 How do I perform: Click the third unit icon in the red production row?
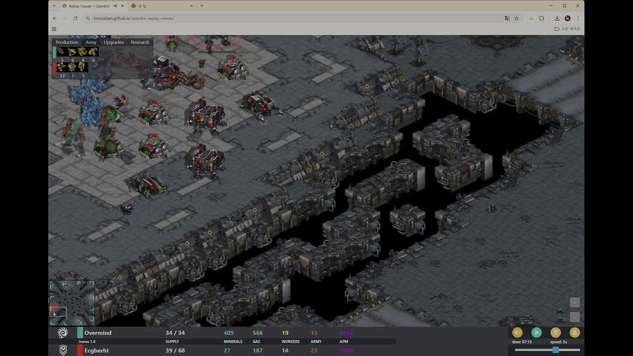(82, 67)
